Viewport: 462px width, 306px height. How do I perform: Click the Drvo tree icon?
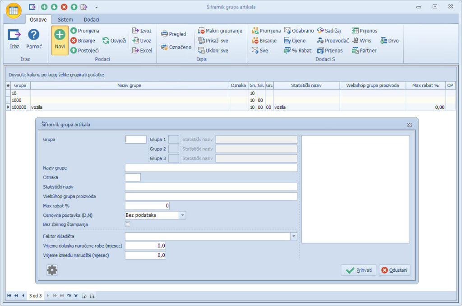click(389, 40)
